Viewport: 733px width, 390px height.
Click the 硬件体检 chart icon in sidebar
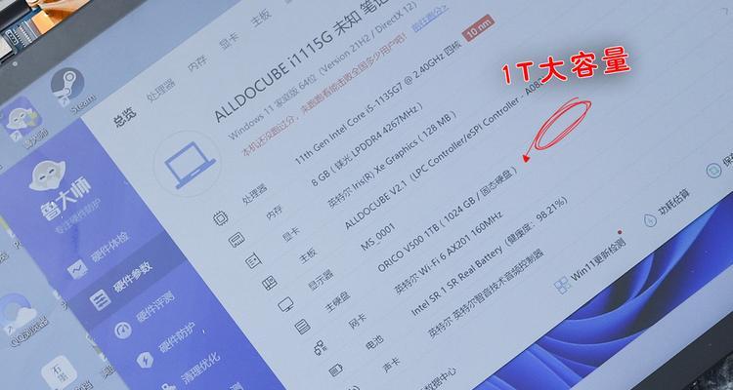(x=77, y=269)
